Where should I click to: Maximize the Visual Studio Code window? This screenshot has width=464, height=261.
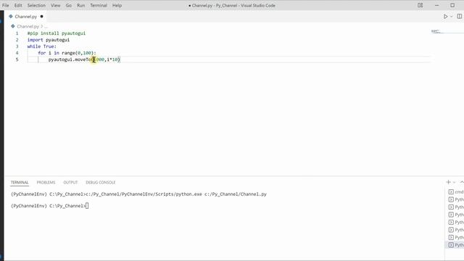[452, 5]
